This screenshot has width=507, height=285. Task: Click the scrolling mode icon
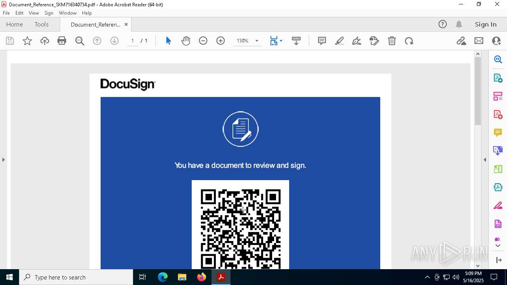point(296,41)
